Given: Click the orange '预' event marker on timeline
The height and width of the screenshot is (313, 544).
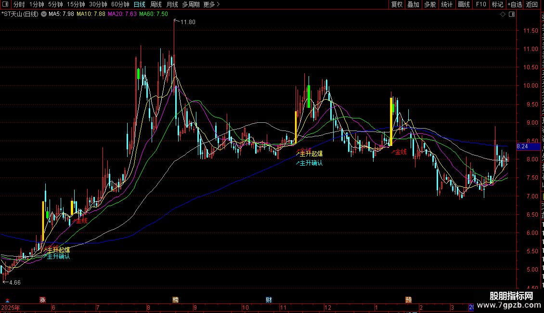Looking at the screenshot, I should coord(408,300).
